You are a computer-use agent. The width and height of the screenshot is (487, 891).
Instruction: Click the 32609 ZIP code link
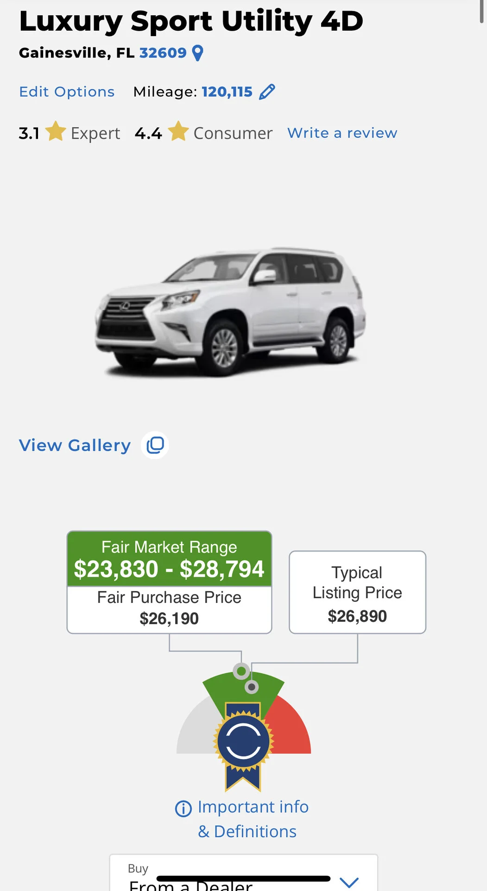(163, 53)
